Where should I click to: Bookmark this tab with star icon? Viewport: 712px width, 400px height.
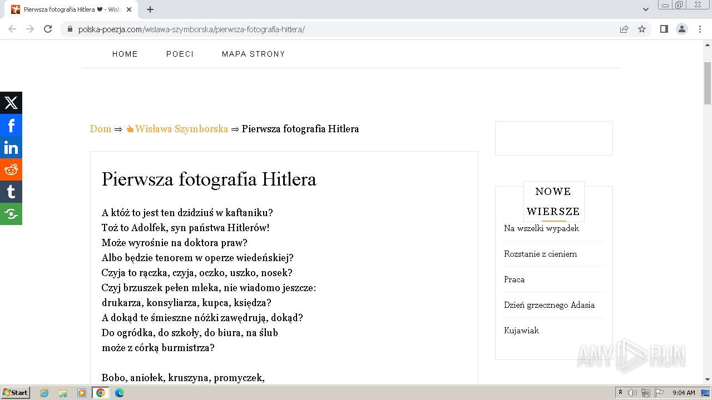pyautogui.click(x=642, y=29)
